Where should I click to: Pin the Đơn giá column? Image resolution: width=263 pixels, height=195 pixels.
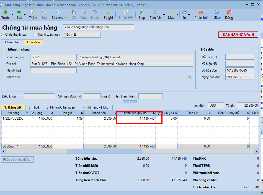[x=82, y=113]
